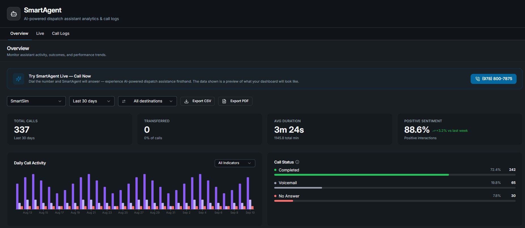Click the Daily Call Activity chart title

[x=30, y=163]
